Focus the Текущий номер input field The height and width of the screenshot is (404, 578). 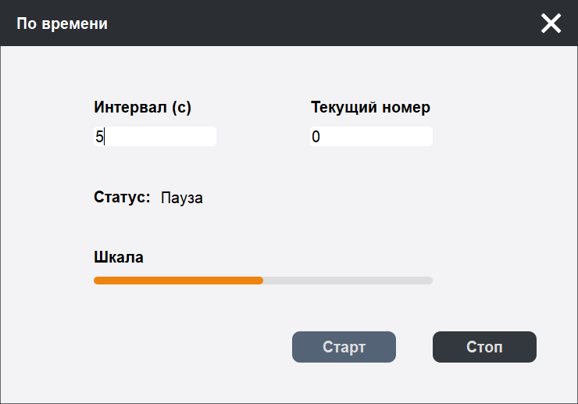371,137
